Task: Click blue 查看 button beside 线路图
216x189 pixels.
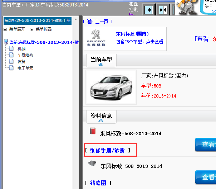Action: 206,177
